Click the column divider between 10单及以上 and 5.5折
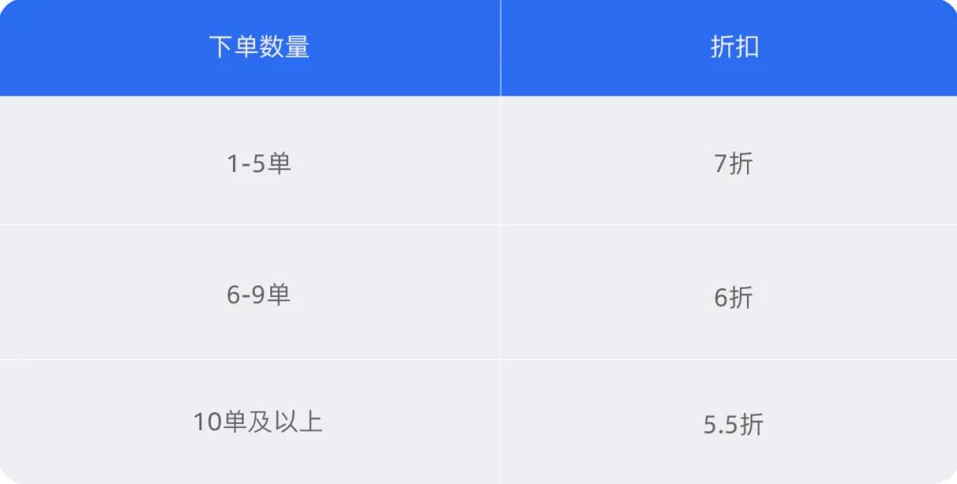Screen dimensions: 957x484 click(x=501, y=422)
